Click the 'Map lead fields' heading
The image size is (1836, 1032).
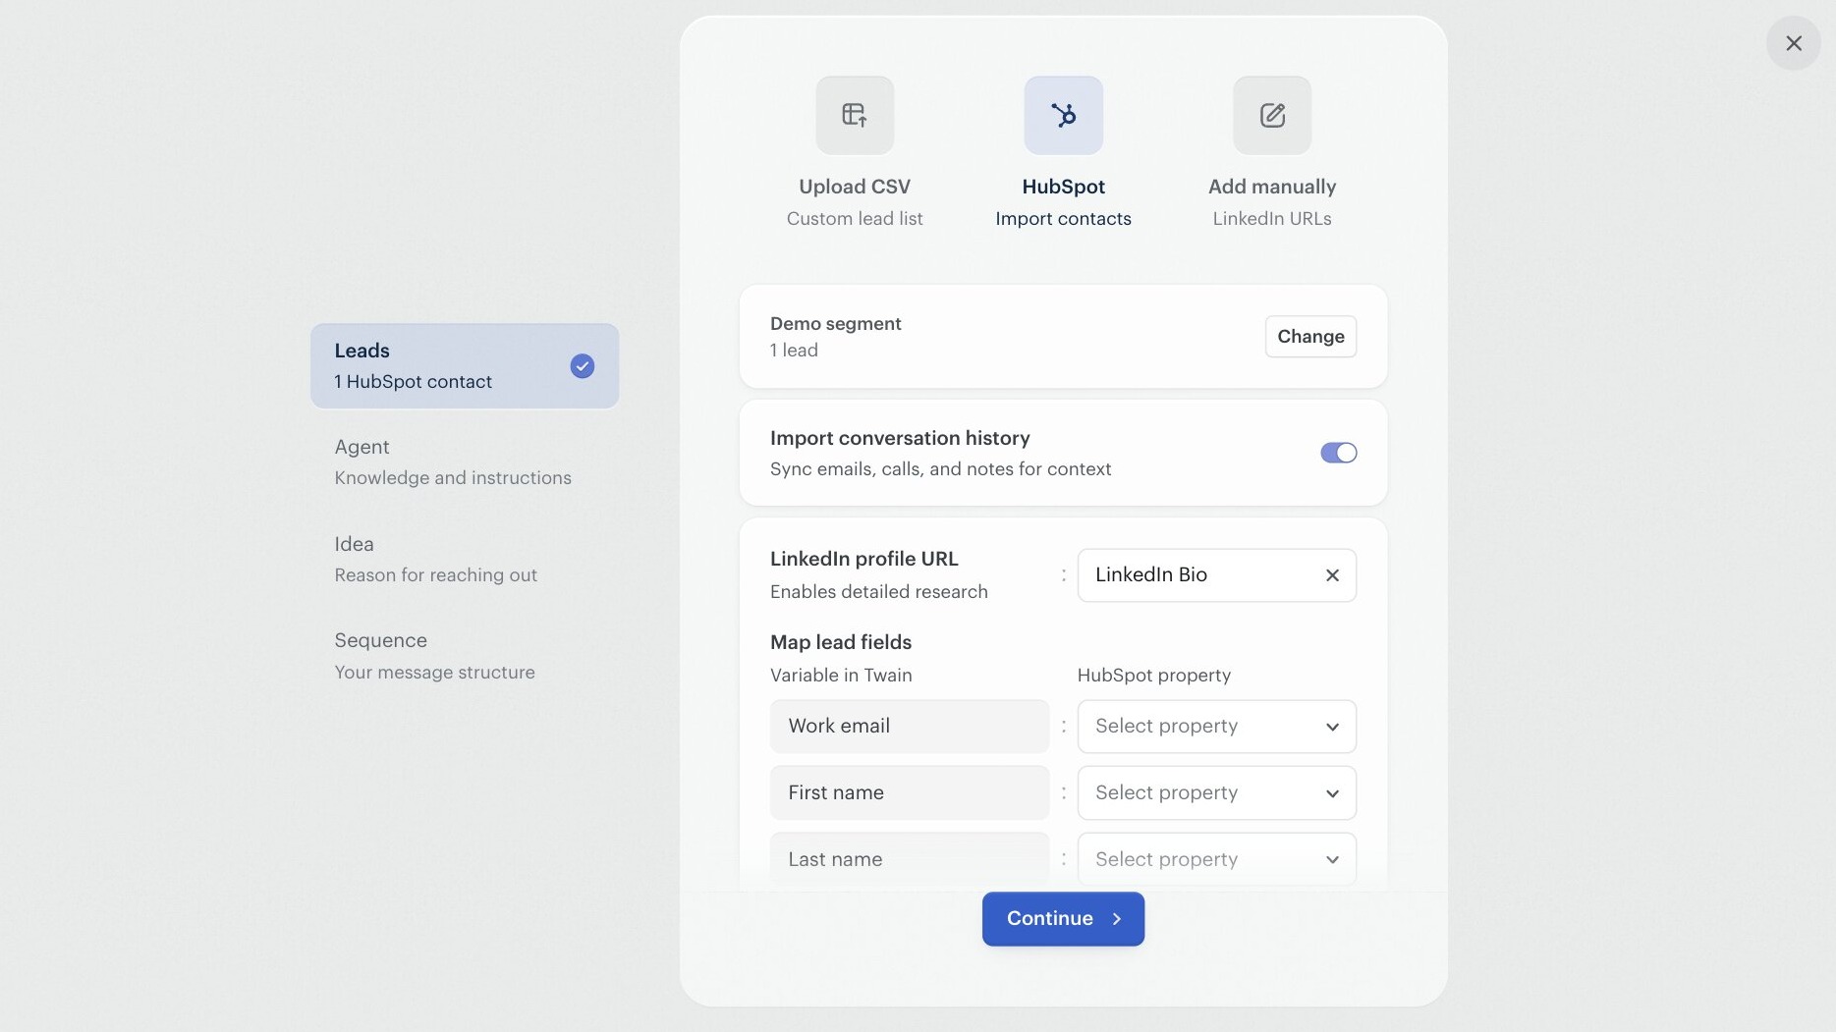pos(841,642)
